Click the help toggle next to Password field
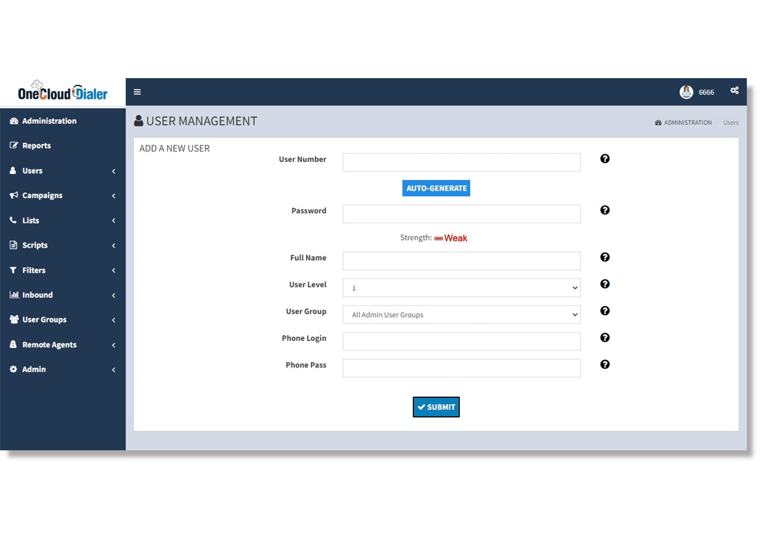 (606, 210)
